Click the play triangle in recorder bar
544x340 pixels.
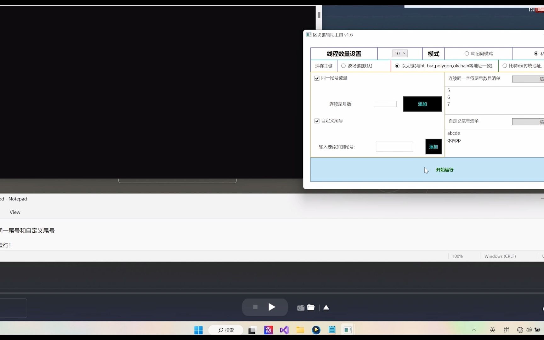(x=272, y=307)
